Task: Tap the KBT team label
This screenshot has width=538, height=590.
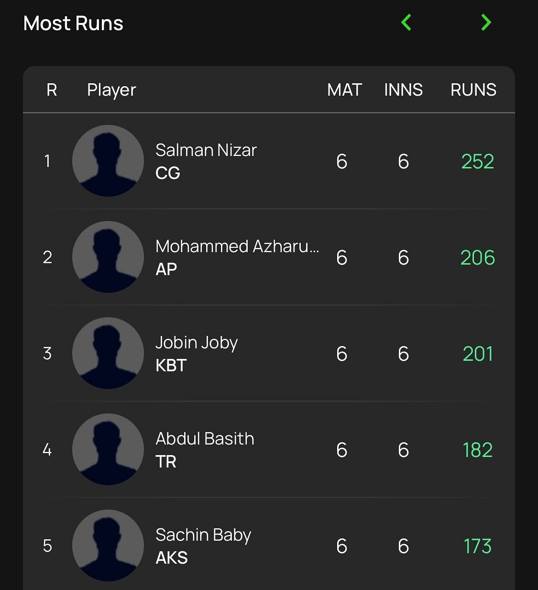Action: point(171,366)
